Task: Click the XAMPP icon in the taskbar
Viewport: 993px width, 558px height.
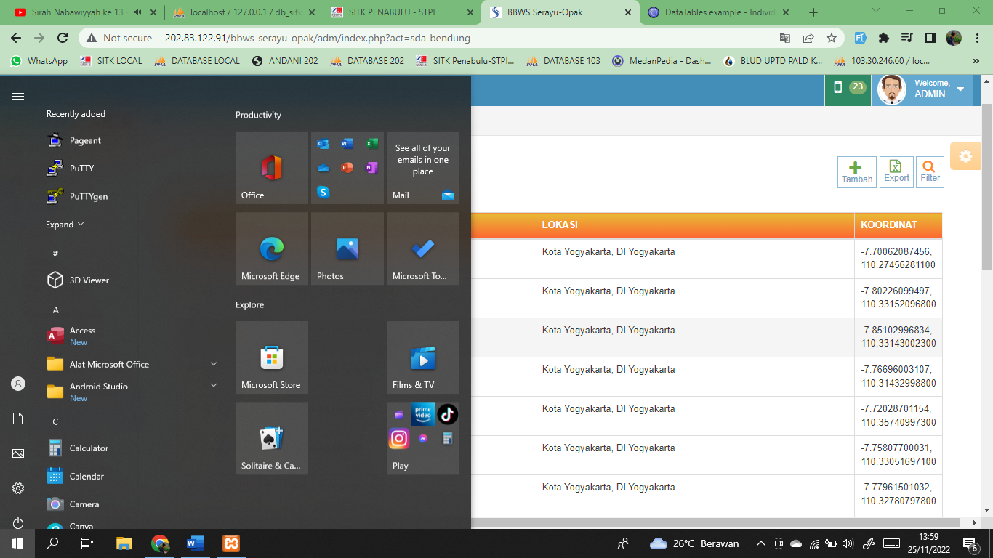Action: click(x=231, y=543)
